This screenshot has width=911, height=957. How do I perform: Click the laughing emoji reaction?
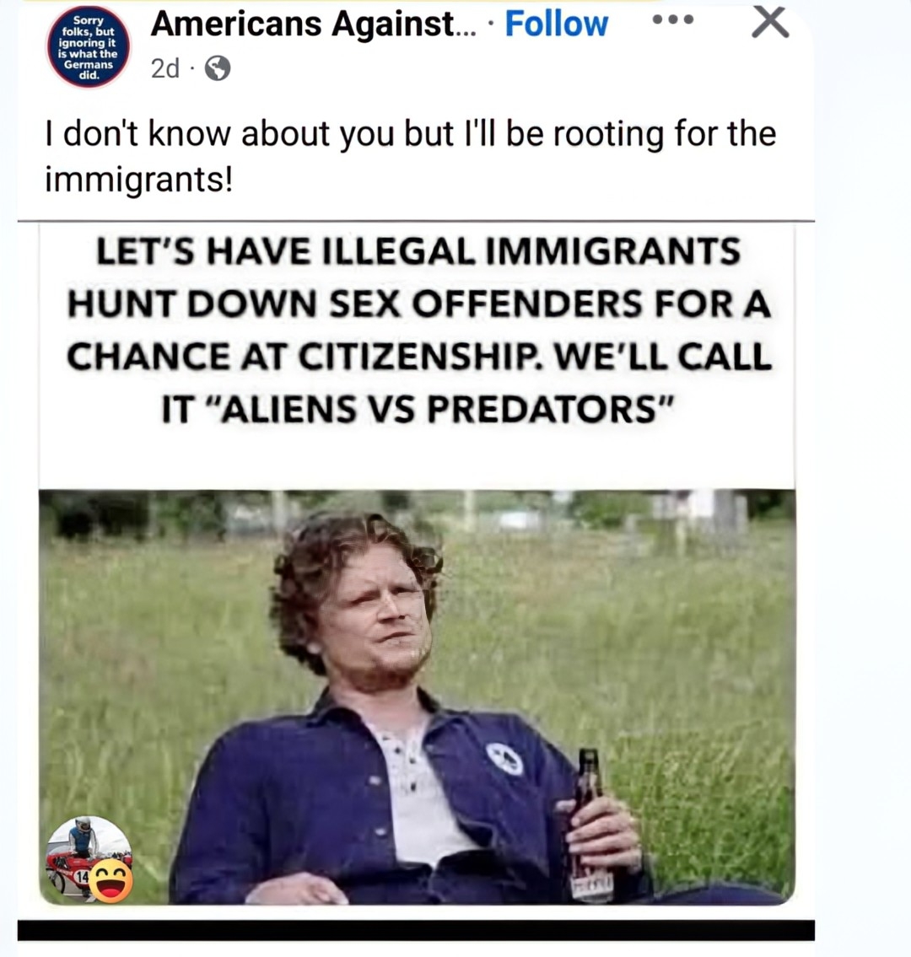click(110, 880)
